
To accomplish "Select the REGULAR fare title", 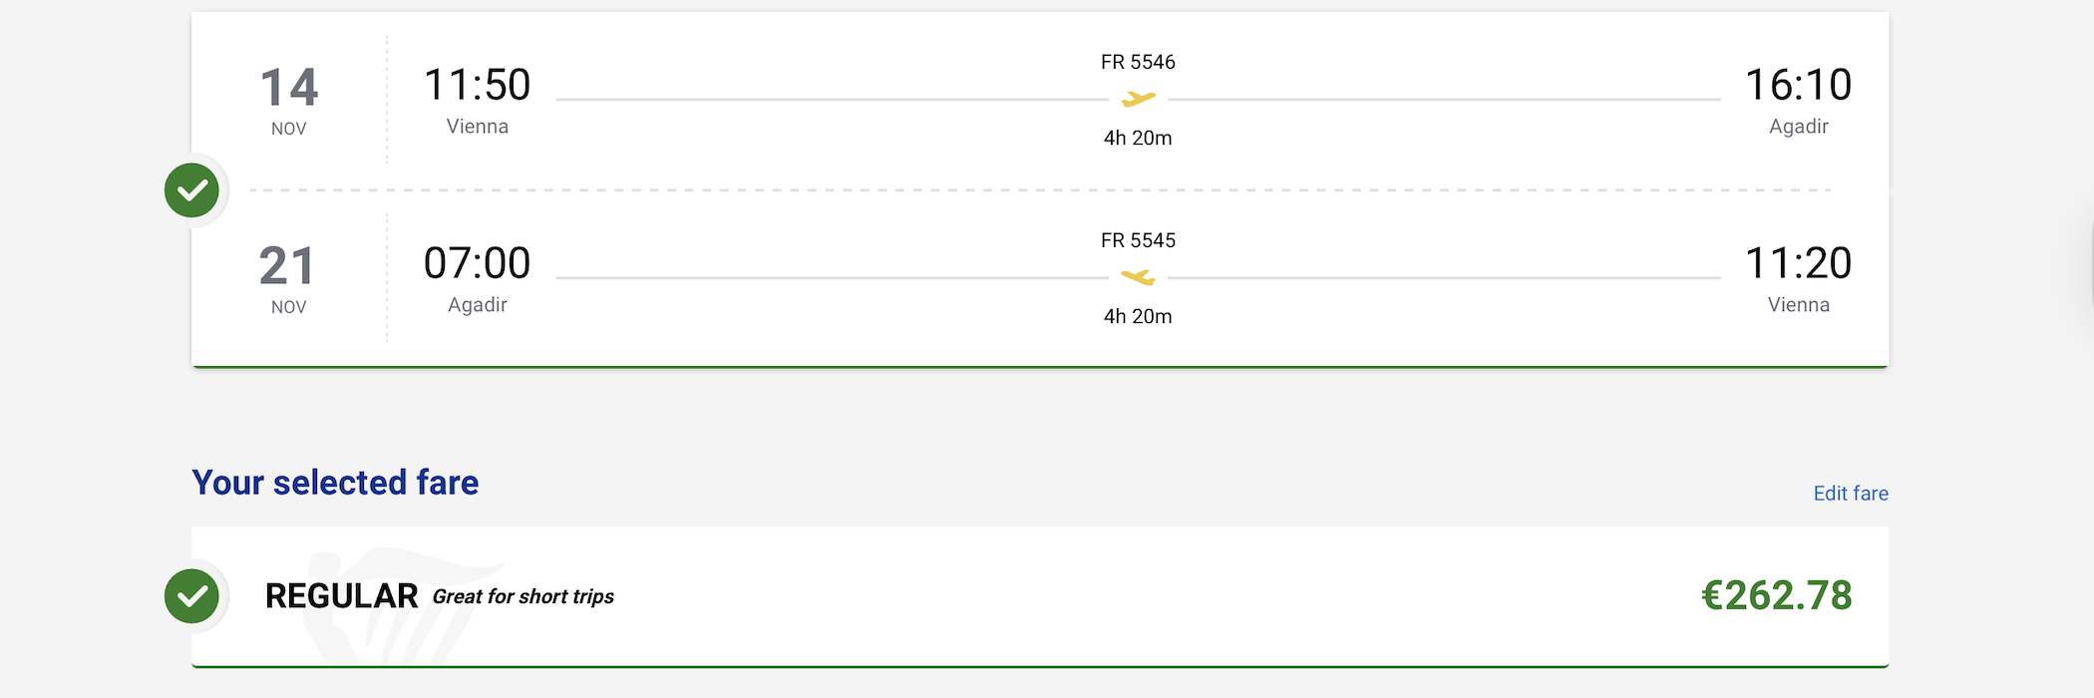I will [341, 596].
